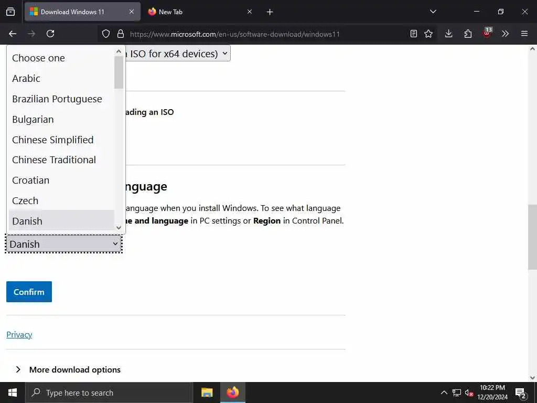Open Firefox View icon in tab bar
This screenshot has height=403, width=537.
[10, 12]
